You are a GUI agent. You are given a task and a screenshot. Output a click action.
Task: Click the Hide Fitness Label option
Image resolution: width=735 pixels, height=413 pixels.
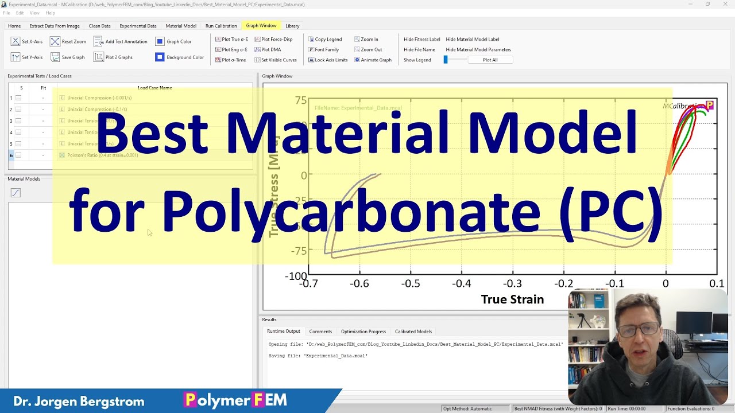coord(422,39)
